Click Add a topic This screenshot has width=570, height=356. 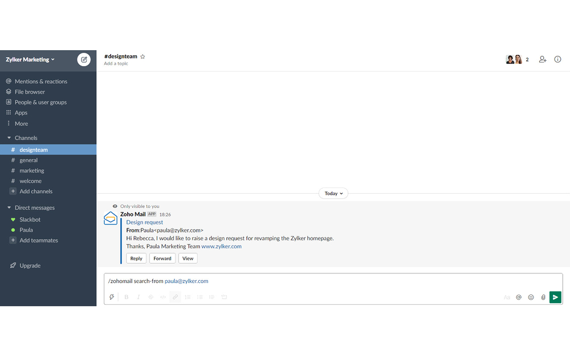click(116, 64)
